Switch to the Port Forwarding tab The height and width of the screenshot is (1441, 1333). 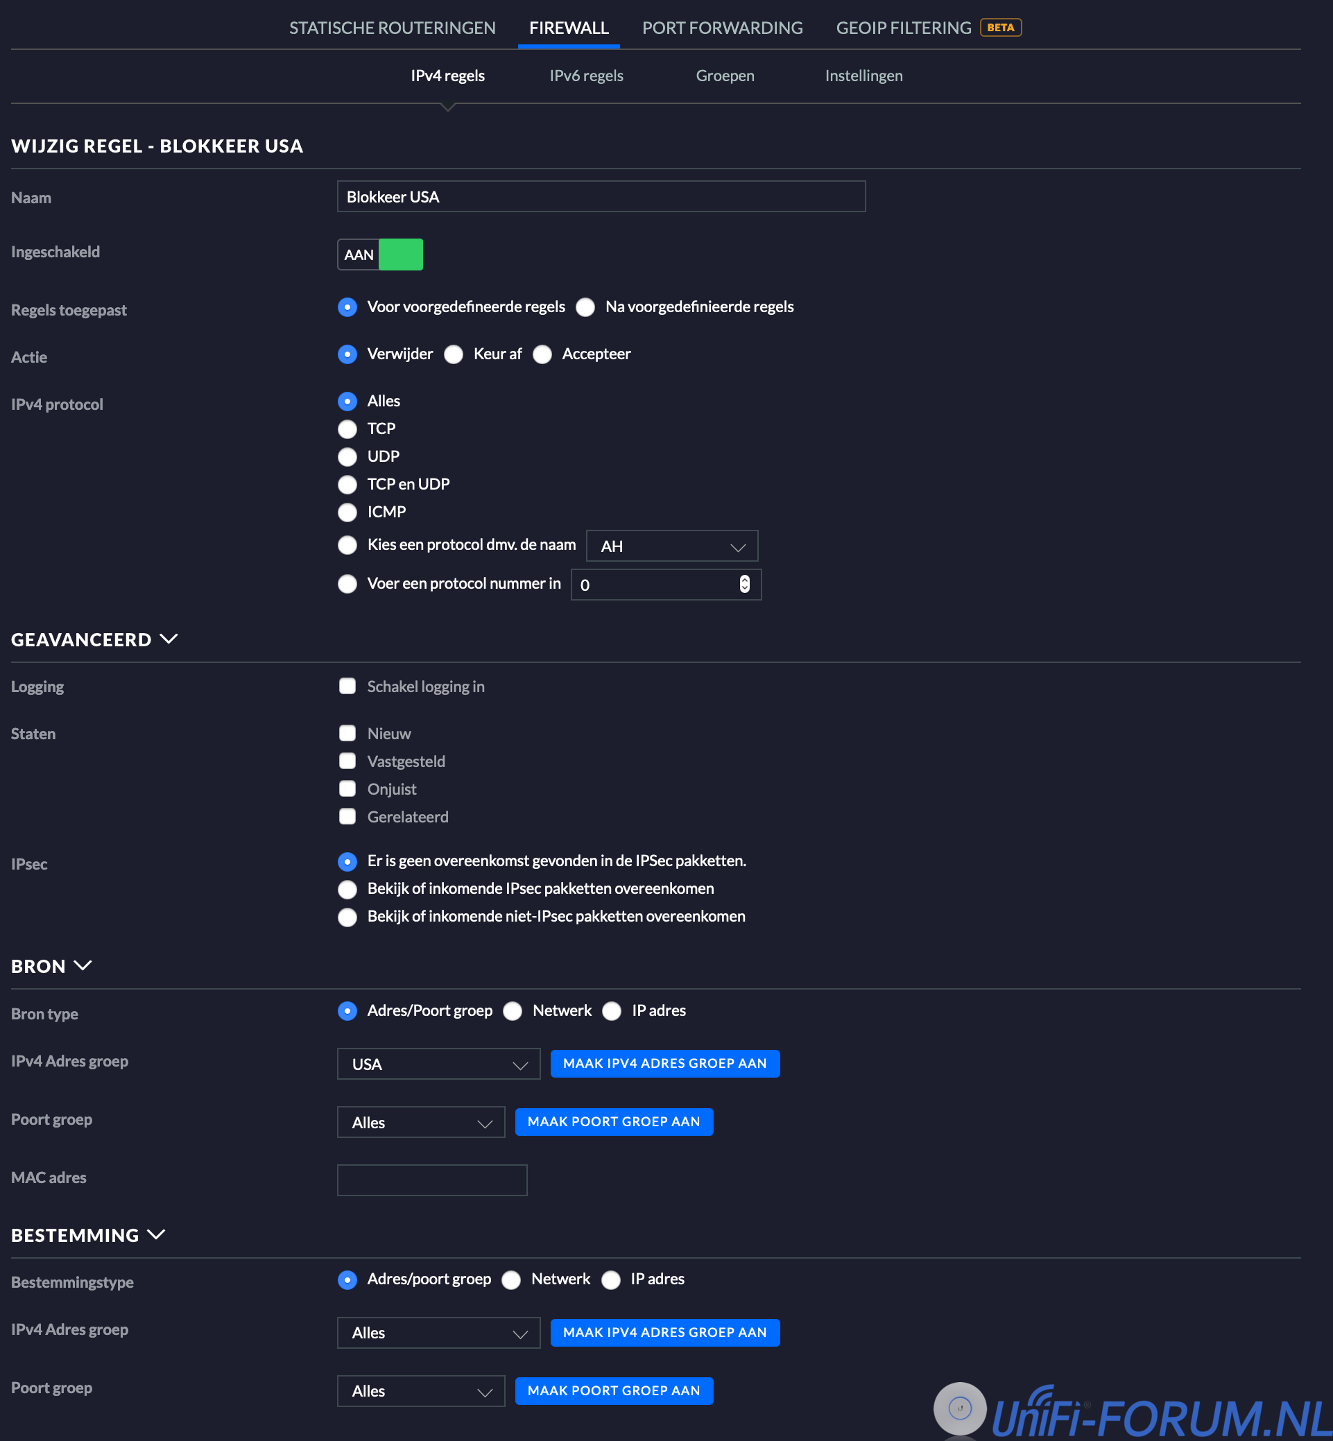pos(721,28)
